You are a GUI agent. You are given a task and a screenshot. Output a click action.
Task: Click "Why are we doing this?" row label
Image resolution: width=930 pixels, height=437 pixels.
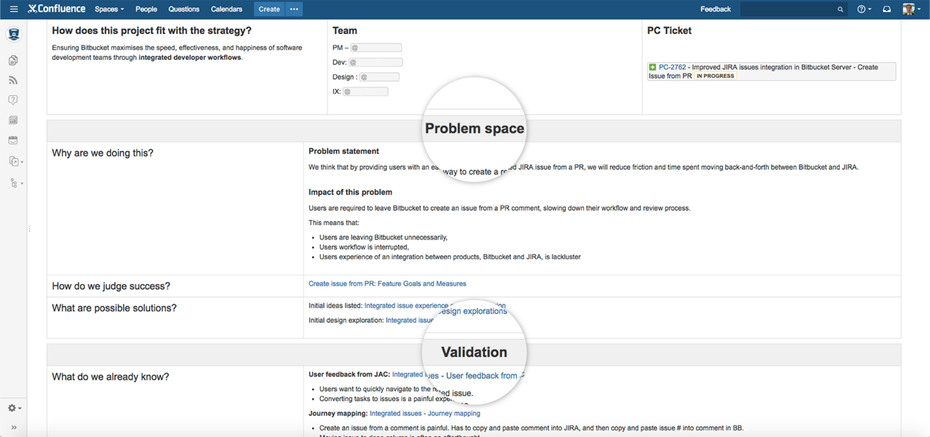click(103, 153)
